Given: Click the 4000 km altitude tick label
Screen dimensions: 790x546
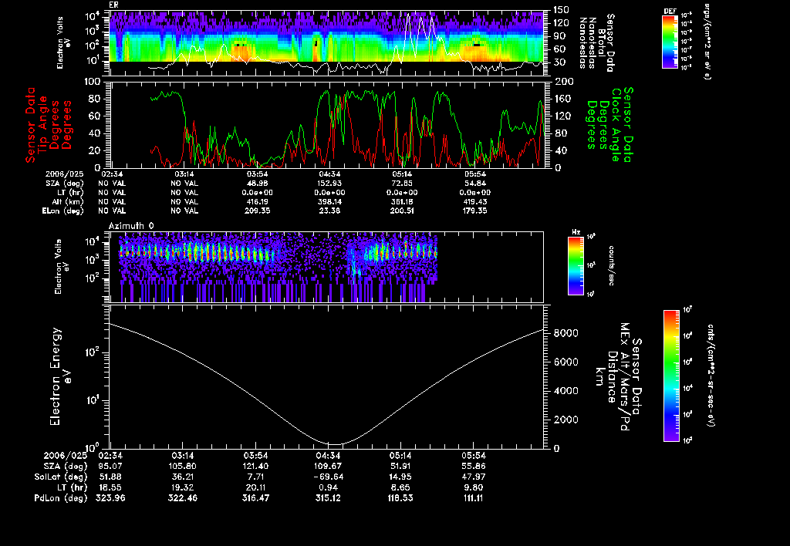Looking at the screenshot, I should (565, 391).
